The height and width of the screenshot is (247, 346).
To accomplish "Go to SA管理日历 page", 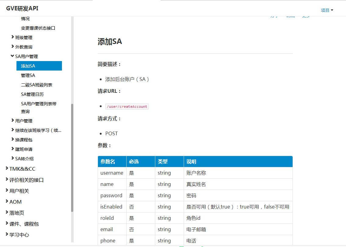I will pos(32,94).
